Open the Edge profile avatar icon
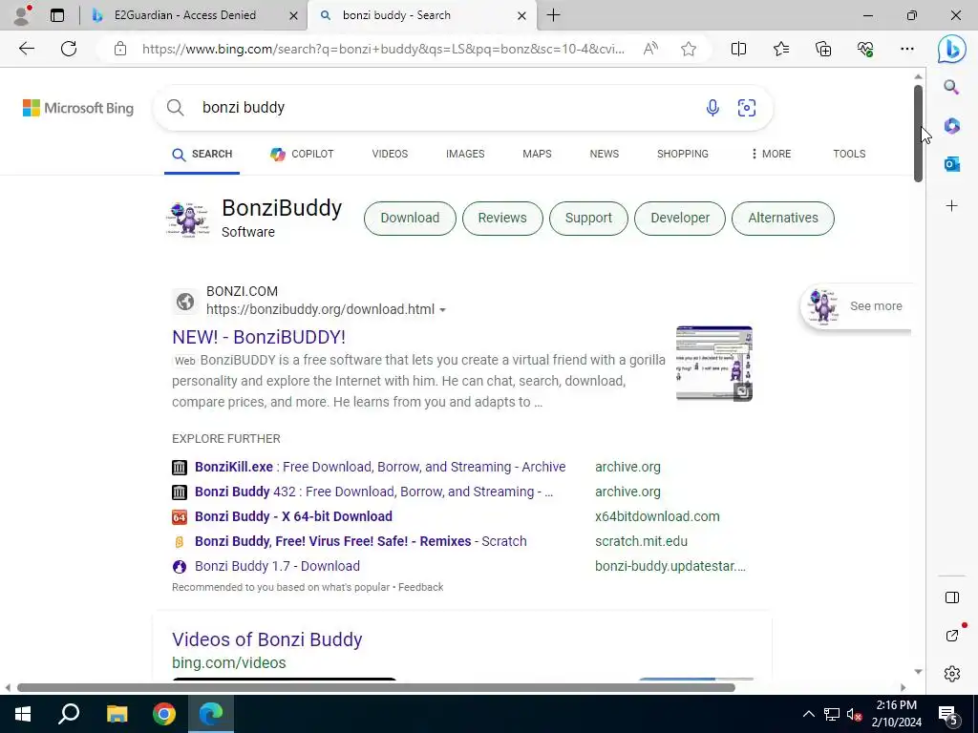Viewport: 978px width, 733px height. click(x=22, y=15)
